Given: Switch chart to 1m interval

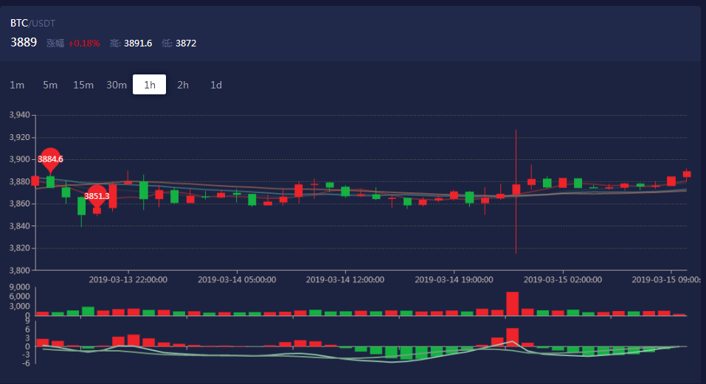Looking at the screenshot, I should point(17,85).
